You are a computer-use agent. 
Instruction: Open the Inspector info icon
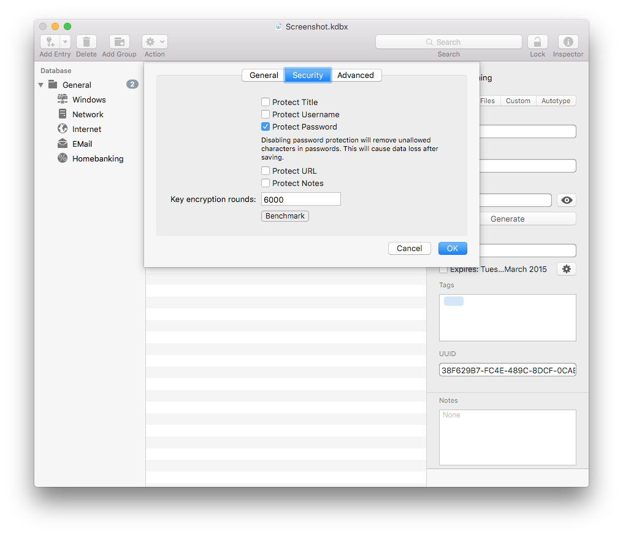[x=568, y=42]
